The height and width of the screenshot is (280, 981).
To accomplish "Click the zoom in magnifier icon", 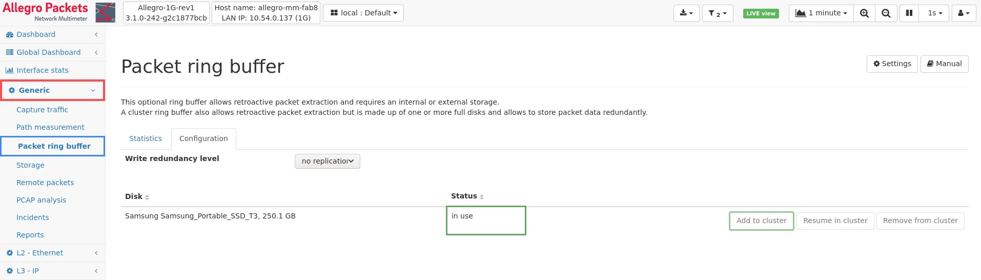I will point(864,13).
